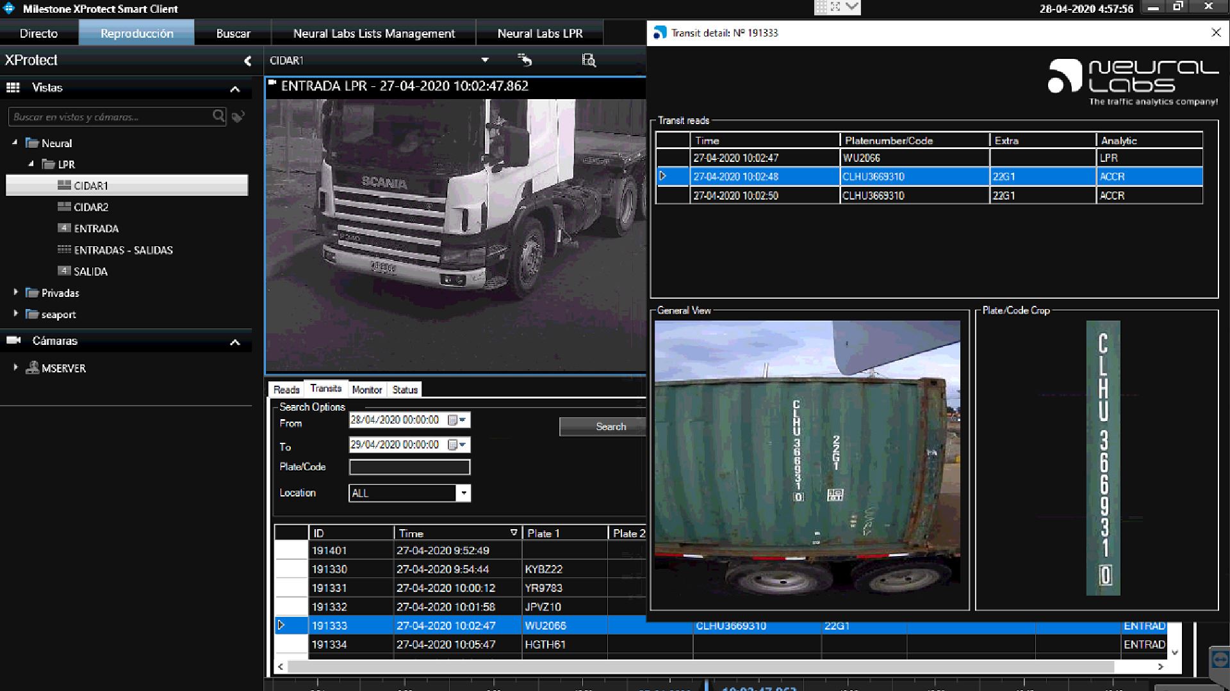Viewport: 1230px width, 691px height.
Task: Click the Search button
Action: point(603,427)
